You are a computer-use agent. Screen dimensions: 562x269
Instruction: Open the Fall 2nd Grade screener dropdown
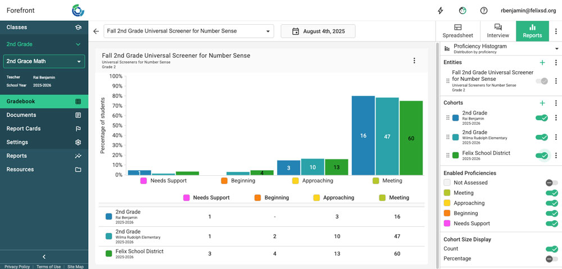click(188, 31)
